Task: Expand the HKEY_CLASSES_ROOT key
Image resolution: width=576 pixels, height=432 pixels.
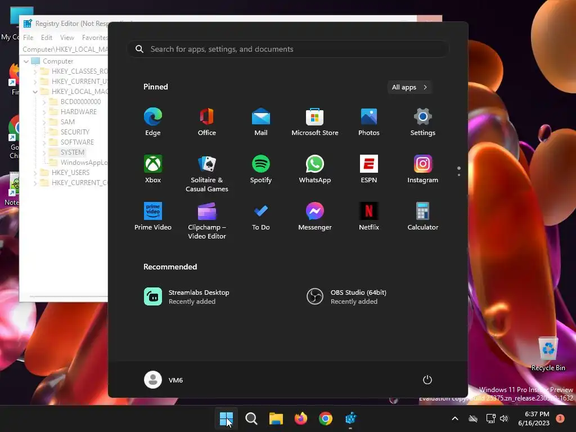Action: click(x=35, y=71)
